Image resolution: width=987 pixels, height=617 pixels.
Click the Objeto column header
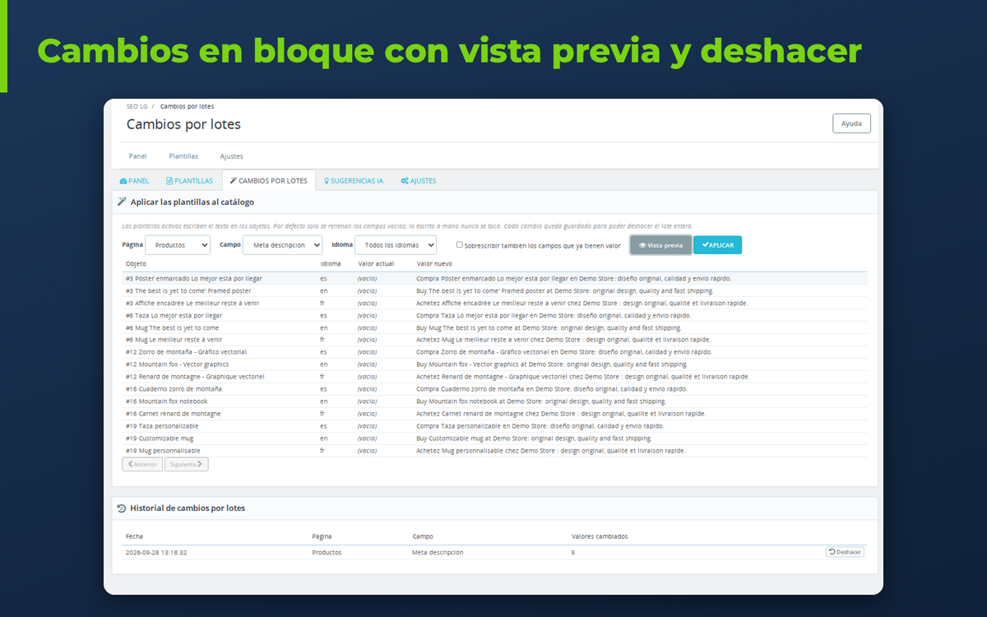coord(136,264)
